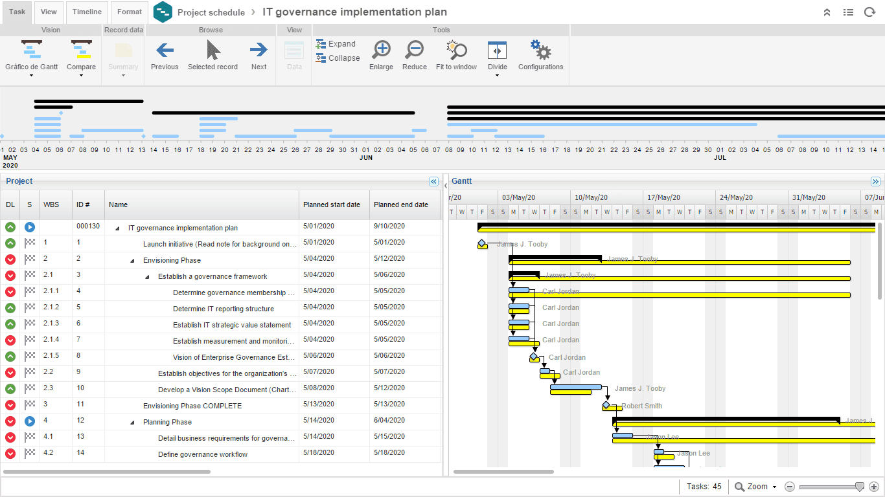Click the Compare view icon
Viewport: 885px width, 497px height.
81,50
